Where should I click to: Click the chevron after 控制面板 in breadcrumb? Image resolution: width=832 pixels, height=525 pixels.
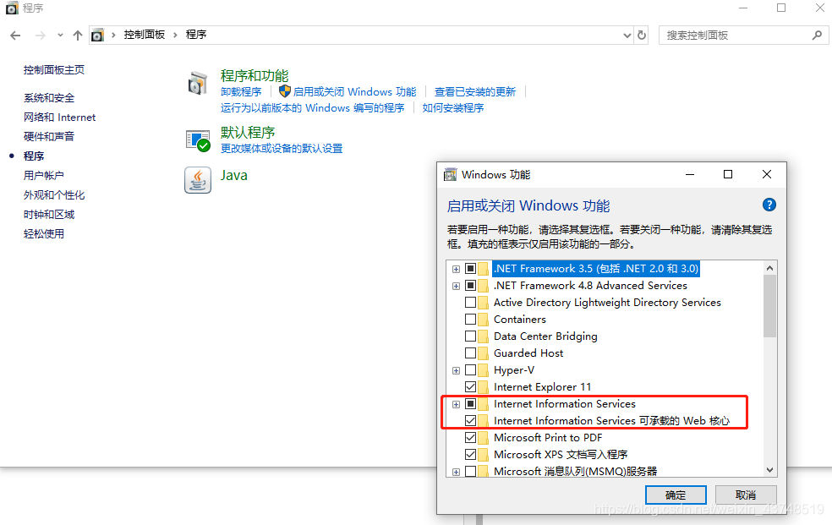click(x=175, y=35)
